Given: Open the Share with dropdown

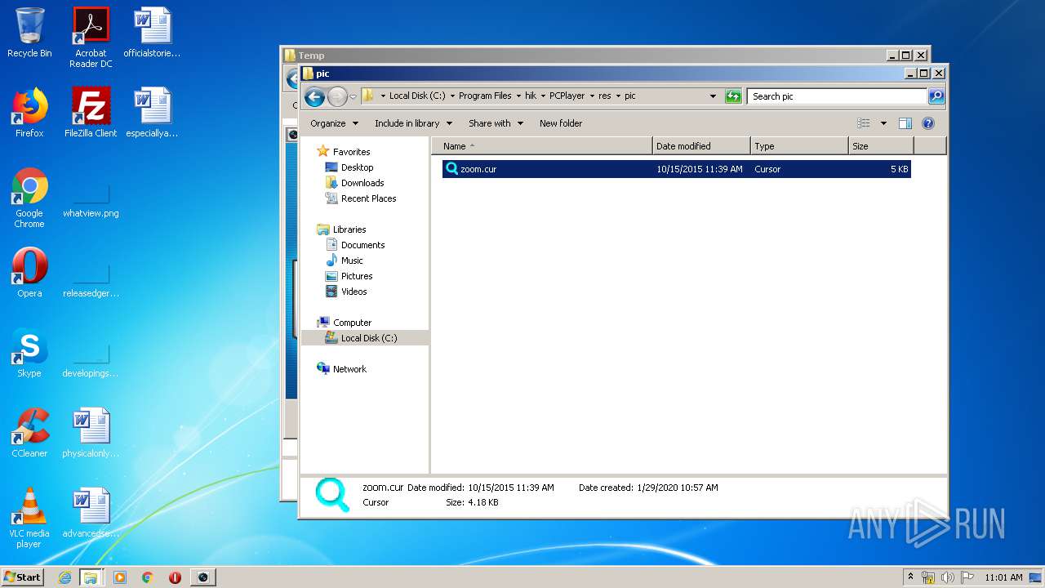Looking at the screenshot, I should tap(496, 123).
